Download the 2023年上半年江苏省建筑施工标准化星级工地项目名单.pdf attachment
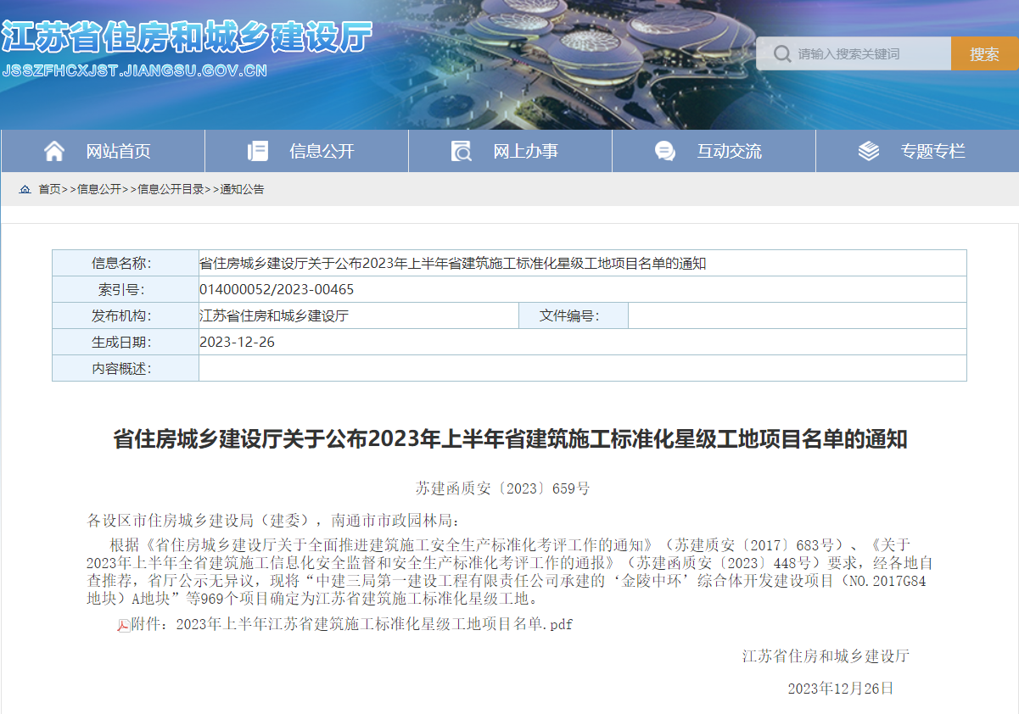This screenshot has height=714, width=1019. (373, 625)
